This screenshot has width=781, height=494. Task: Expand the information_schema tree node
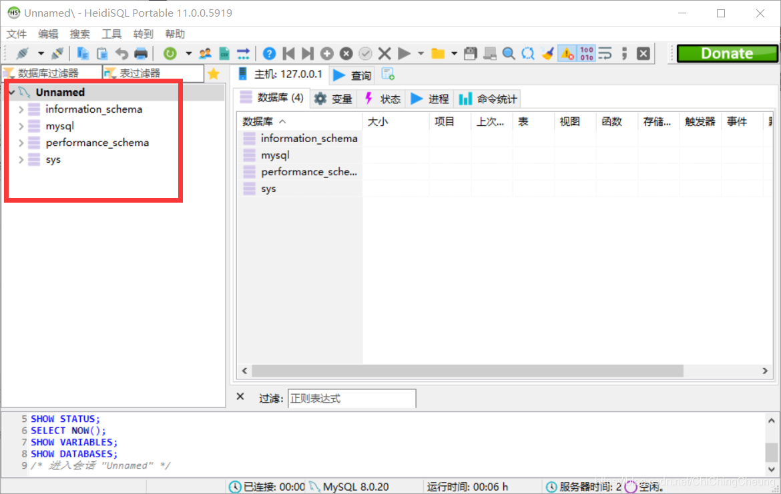tap(21, 109)
